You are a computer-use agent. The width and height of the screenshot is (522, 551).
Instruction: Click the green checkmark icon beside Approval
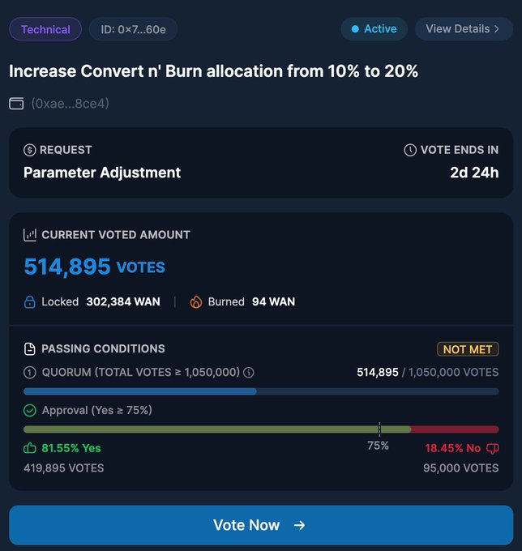point(29,410)
